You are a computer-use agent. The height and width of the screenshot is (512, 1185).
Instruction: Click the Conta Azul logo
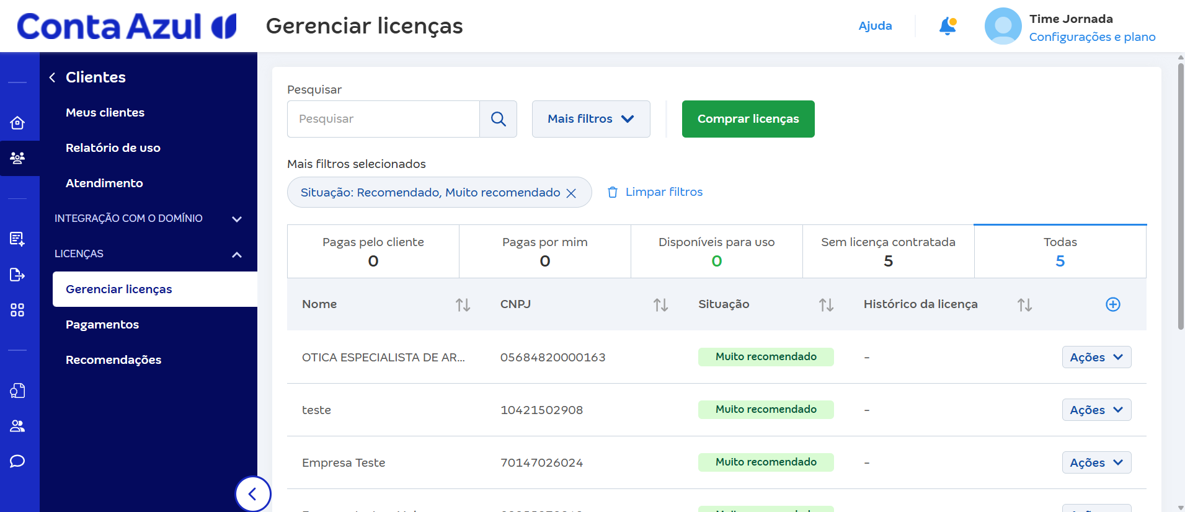126,27
